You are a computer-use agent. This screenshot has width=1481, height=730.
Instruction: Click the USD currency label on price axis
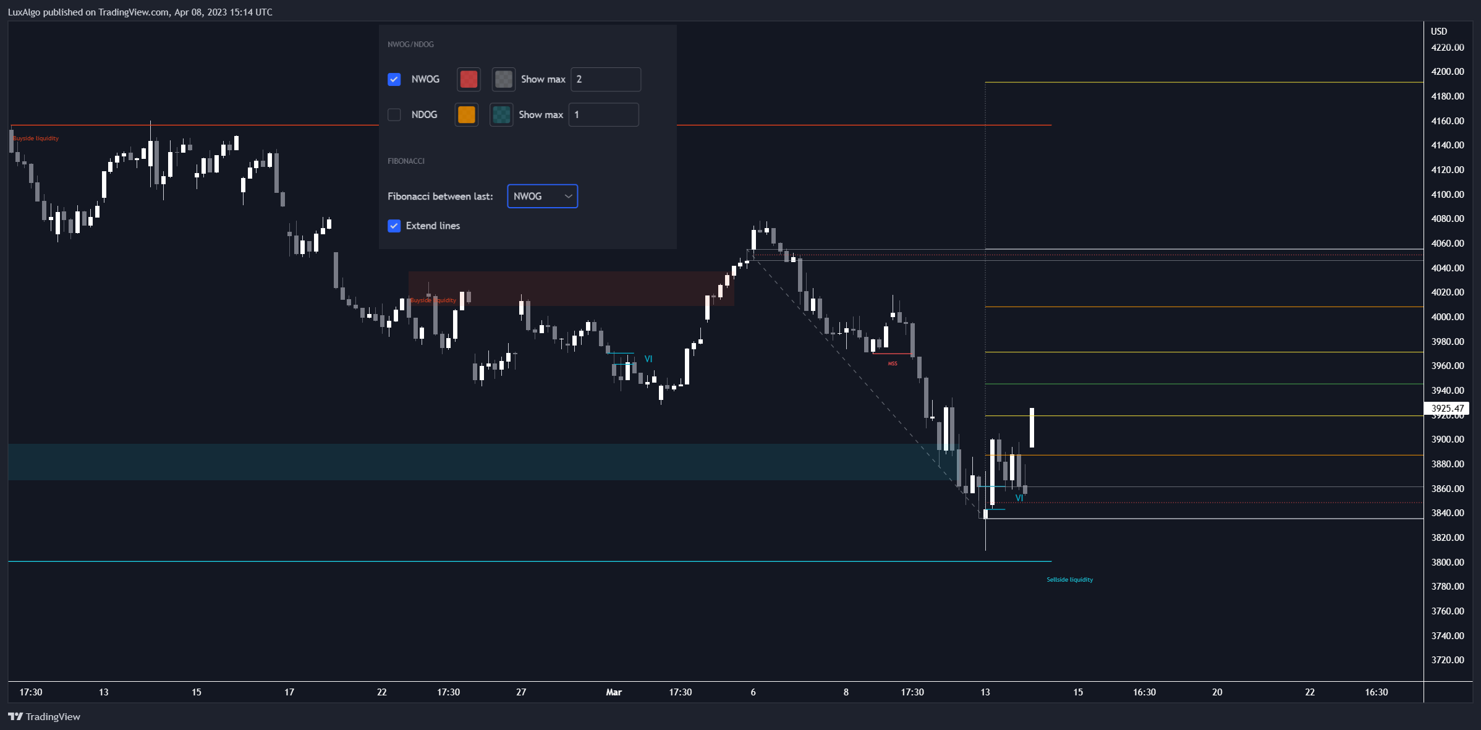pyautogui.click(x=1439, y=31)
